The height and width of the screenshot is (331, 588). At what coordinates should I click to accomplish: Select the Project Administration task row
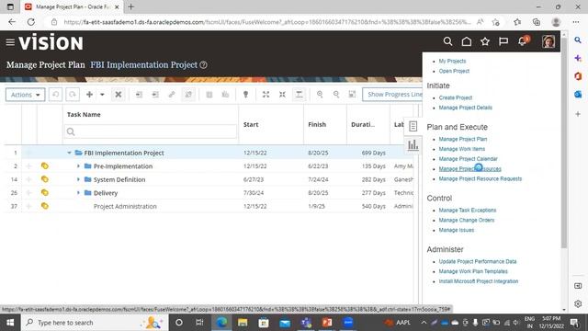coord(209,206)
